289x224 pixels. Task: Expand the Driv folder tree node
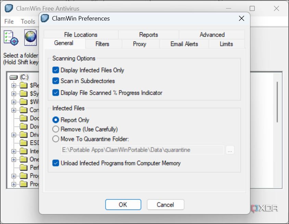[14, 135]
